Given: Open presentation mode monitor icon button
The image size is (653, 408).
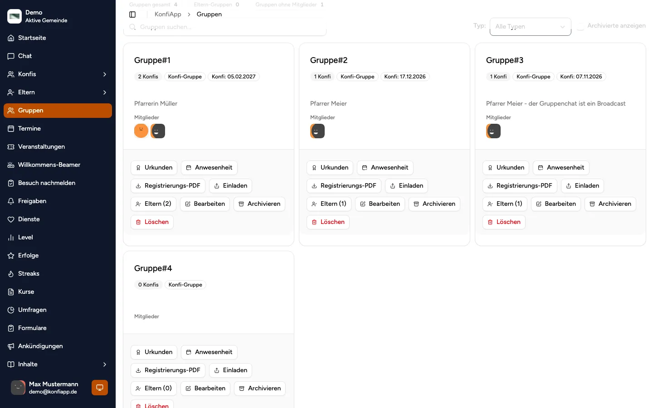Looking at the screenshot, I should (x=100, y=388).
